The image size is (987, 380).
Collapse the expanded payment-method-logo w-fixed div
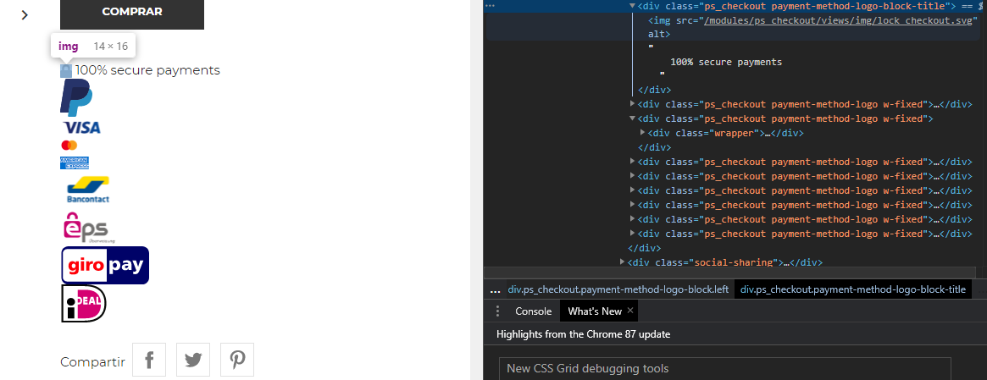click(633, 118)
